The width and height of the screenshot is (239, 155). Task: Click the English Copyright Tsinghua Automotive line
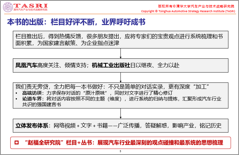188,11
